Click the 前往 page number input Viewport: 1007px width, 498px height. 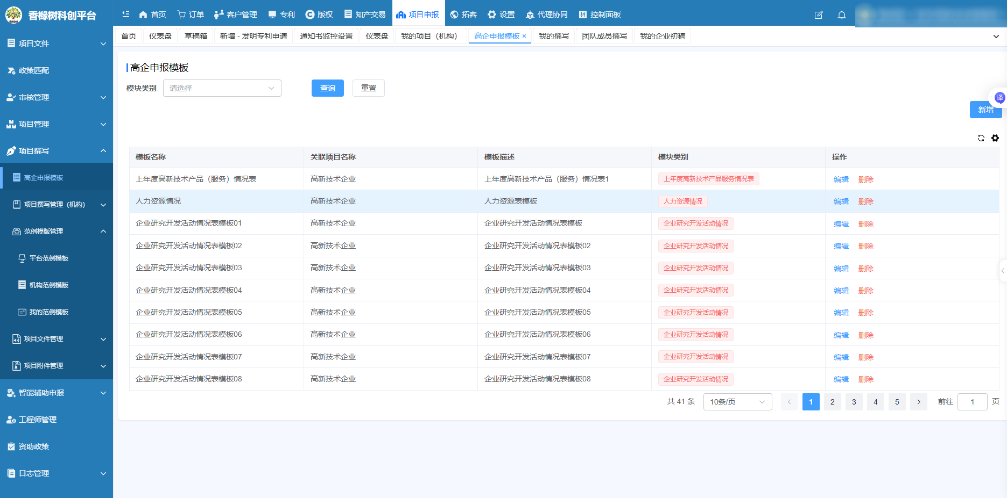coord(973,402)
